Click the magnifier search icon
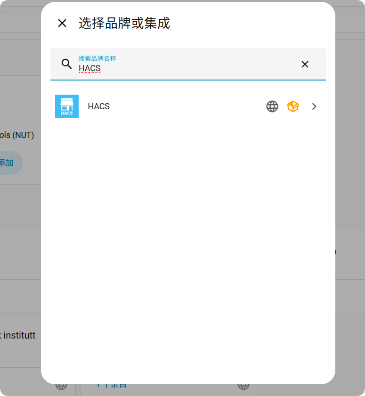Viewport: 365px width, 396px height. [67, 64]
